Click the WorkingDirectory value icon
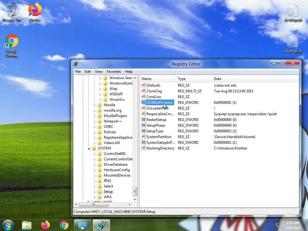 tap(143, 148)
